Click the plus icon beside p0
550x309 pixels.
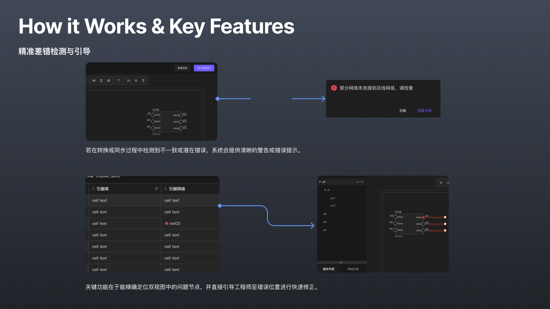pyautogui.click(x=362, y=182)
